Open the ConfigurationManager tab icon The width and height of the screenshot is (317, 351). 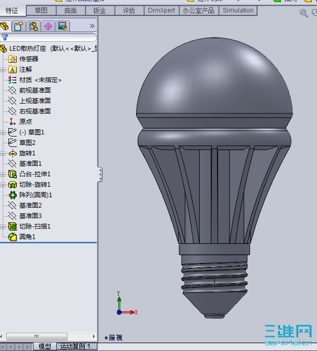tap(33, 26)
